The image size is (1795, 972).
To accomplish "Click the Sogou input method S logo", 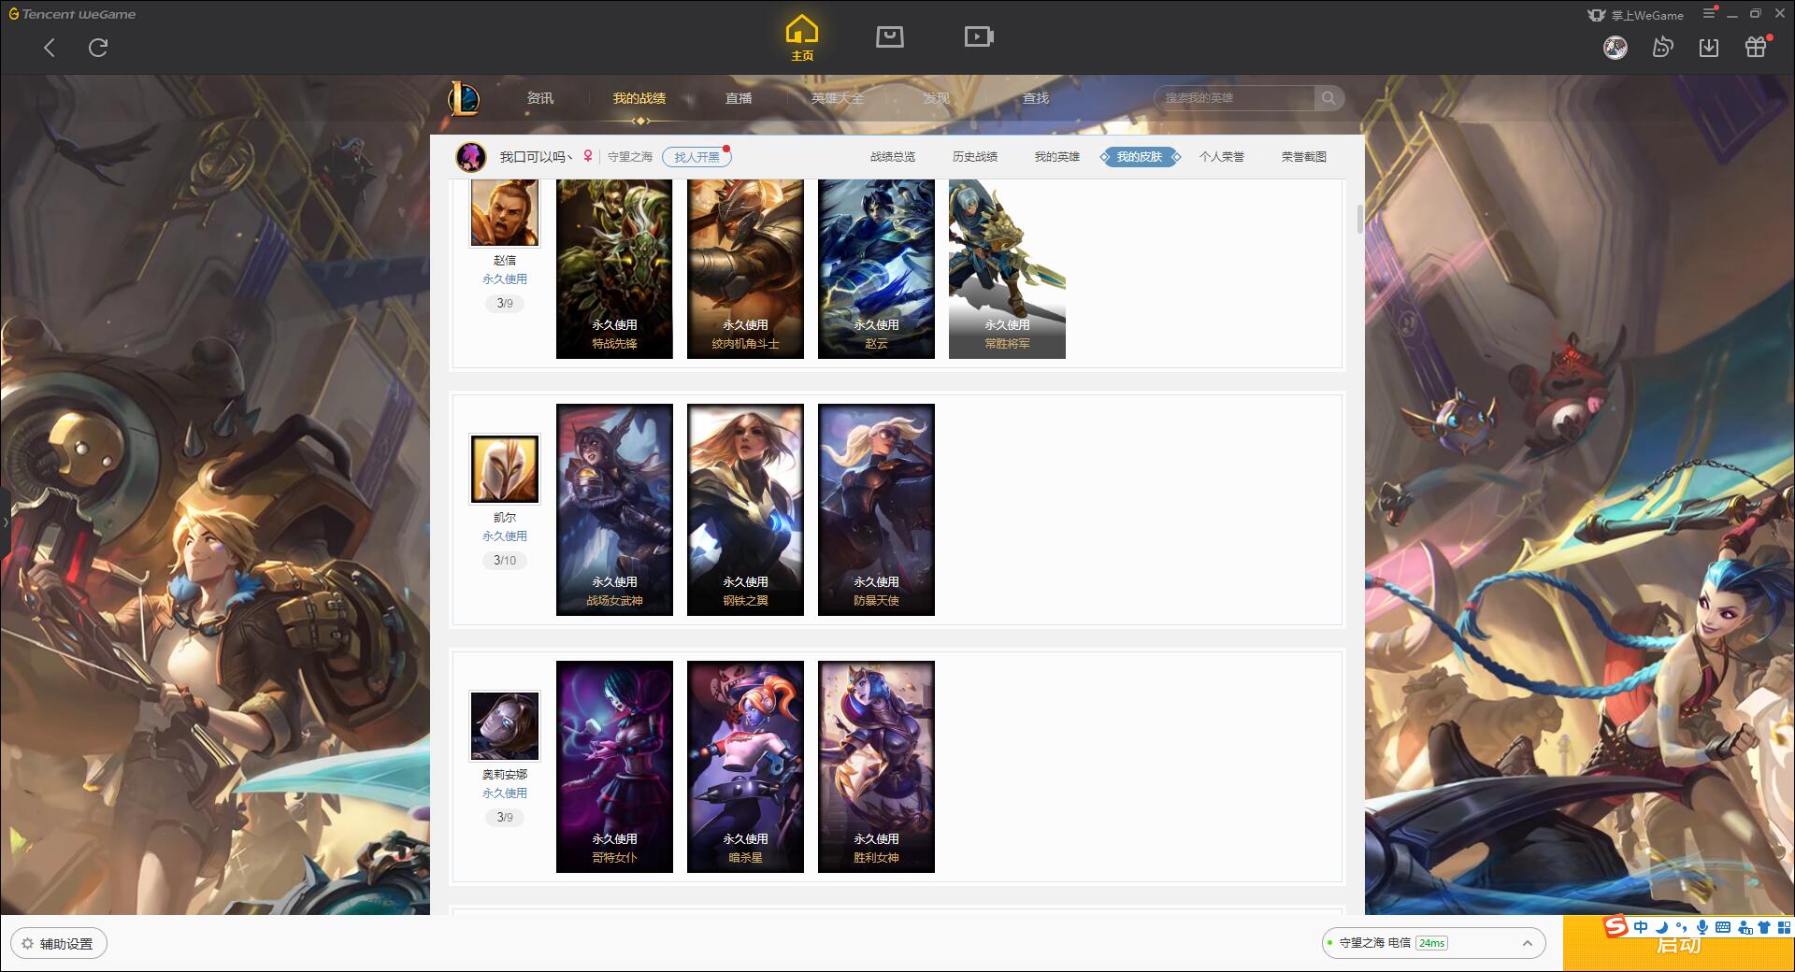I will 1616,926.
